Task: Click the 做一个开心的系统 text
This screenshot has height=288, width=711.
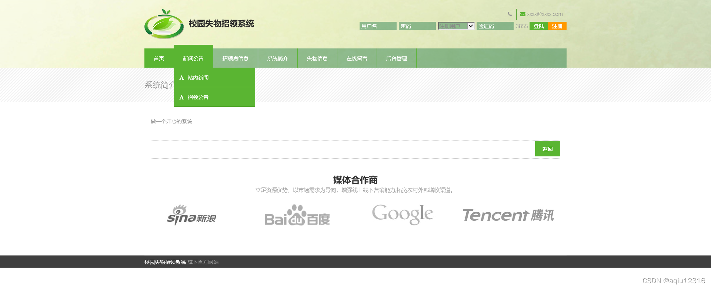Action: 171,121
